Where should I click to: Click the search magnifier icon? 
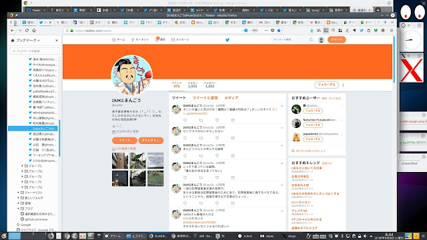(311, 40)
